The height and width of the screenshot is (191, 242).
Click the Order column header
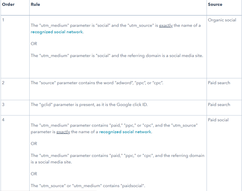tap(8, 4)
